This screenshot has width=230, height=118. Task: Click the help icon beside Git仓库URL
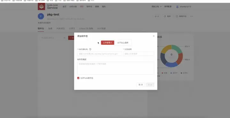tap(90, 49)
